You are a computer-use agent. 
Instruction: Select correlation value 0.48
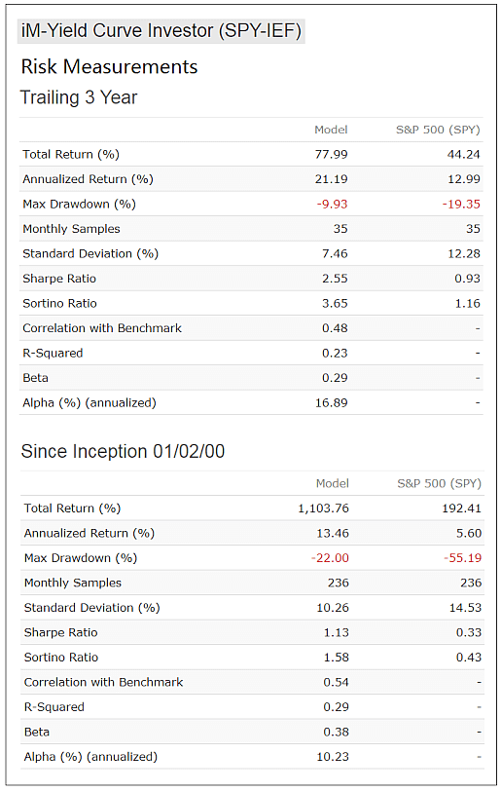point(336,328)
